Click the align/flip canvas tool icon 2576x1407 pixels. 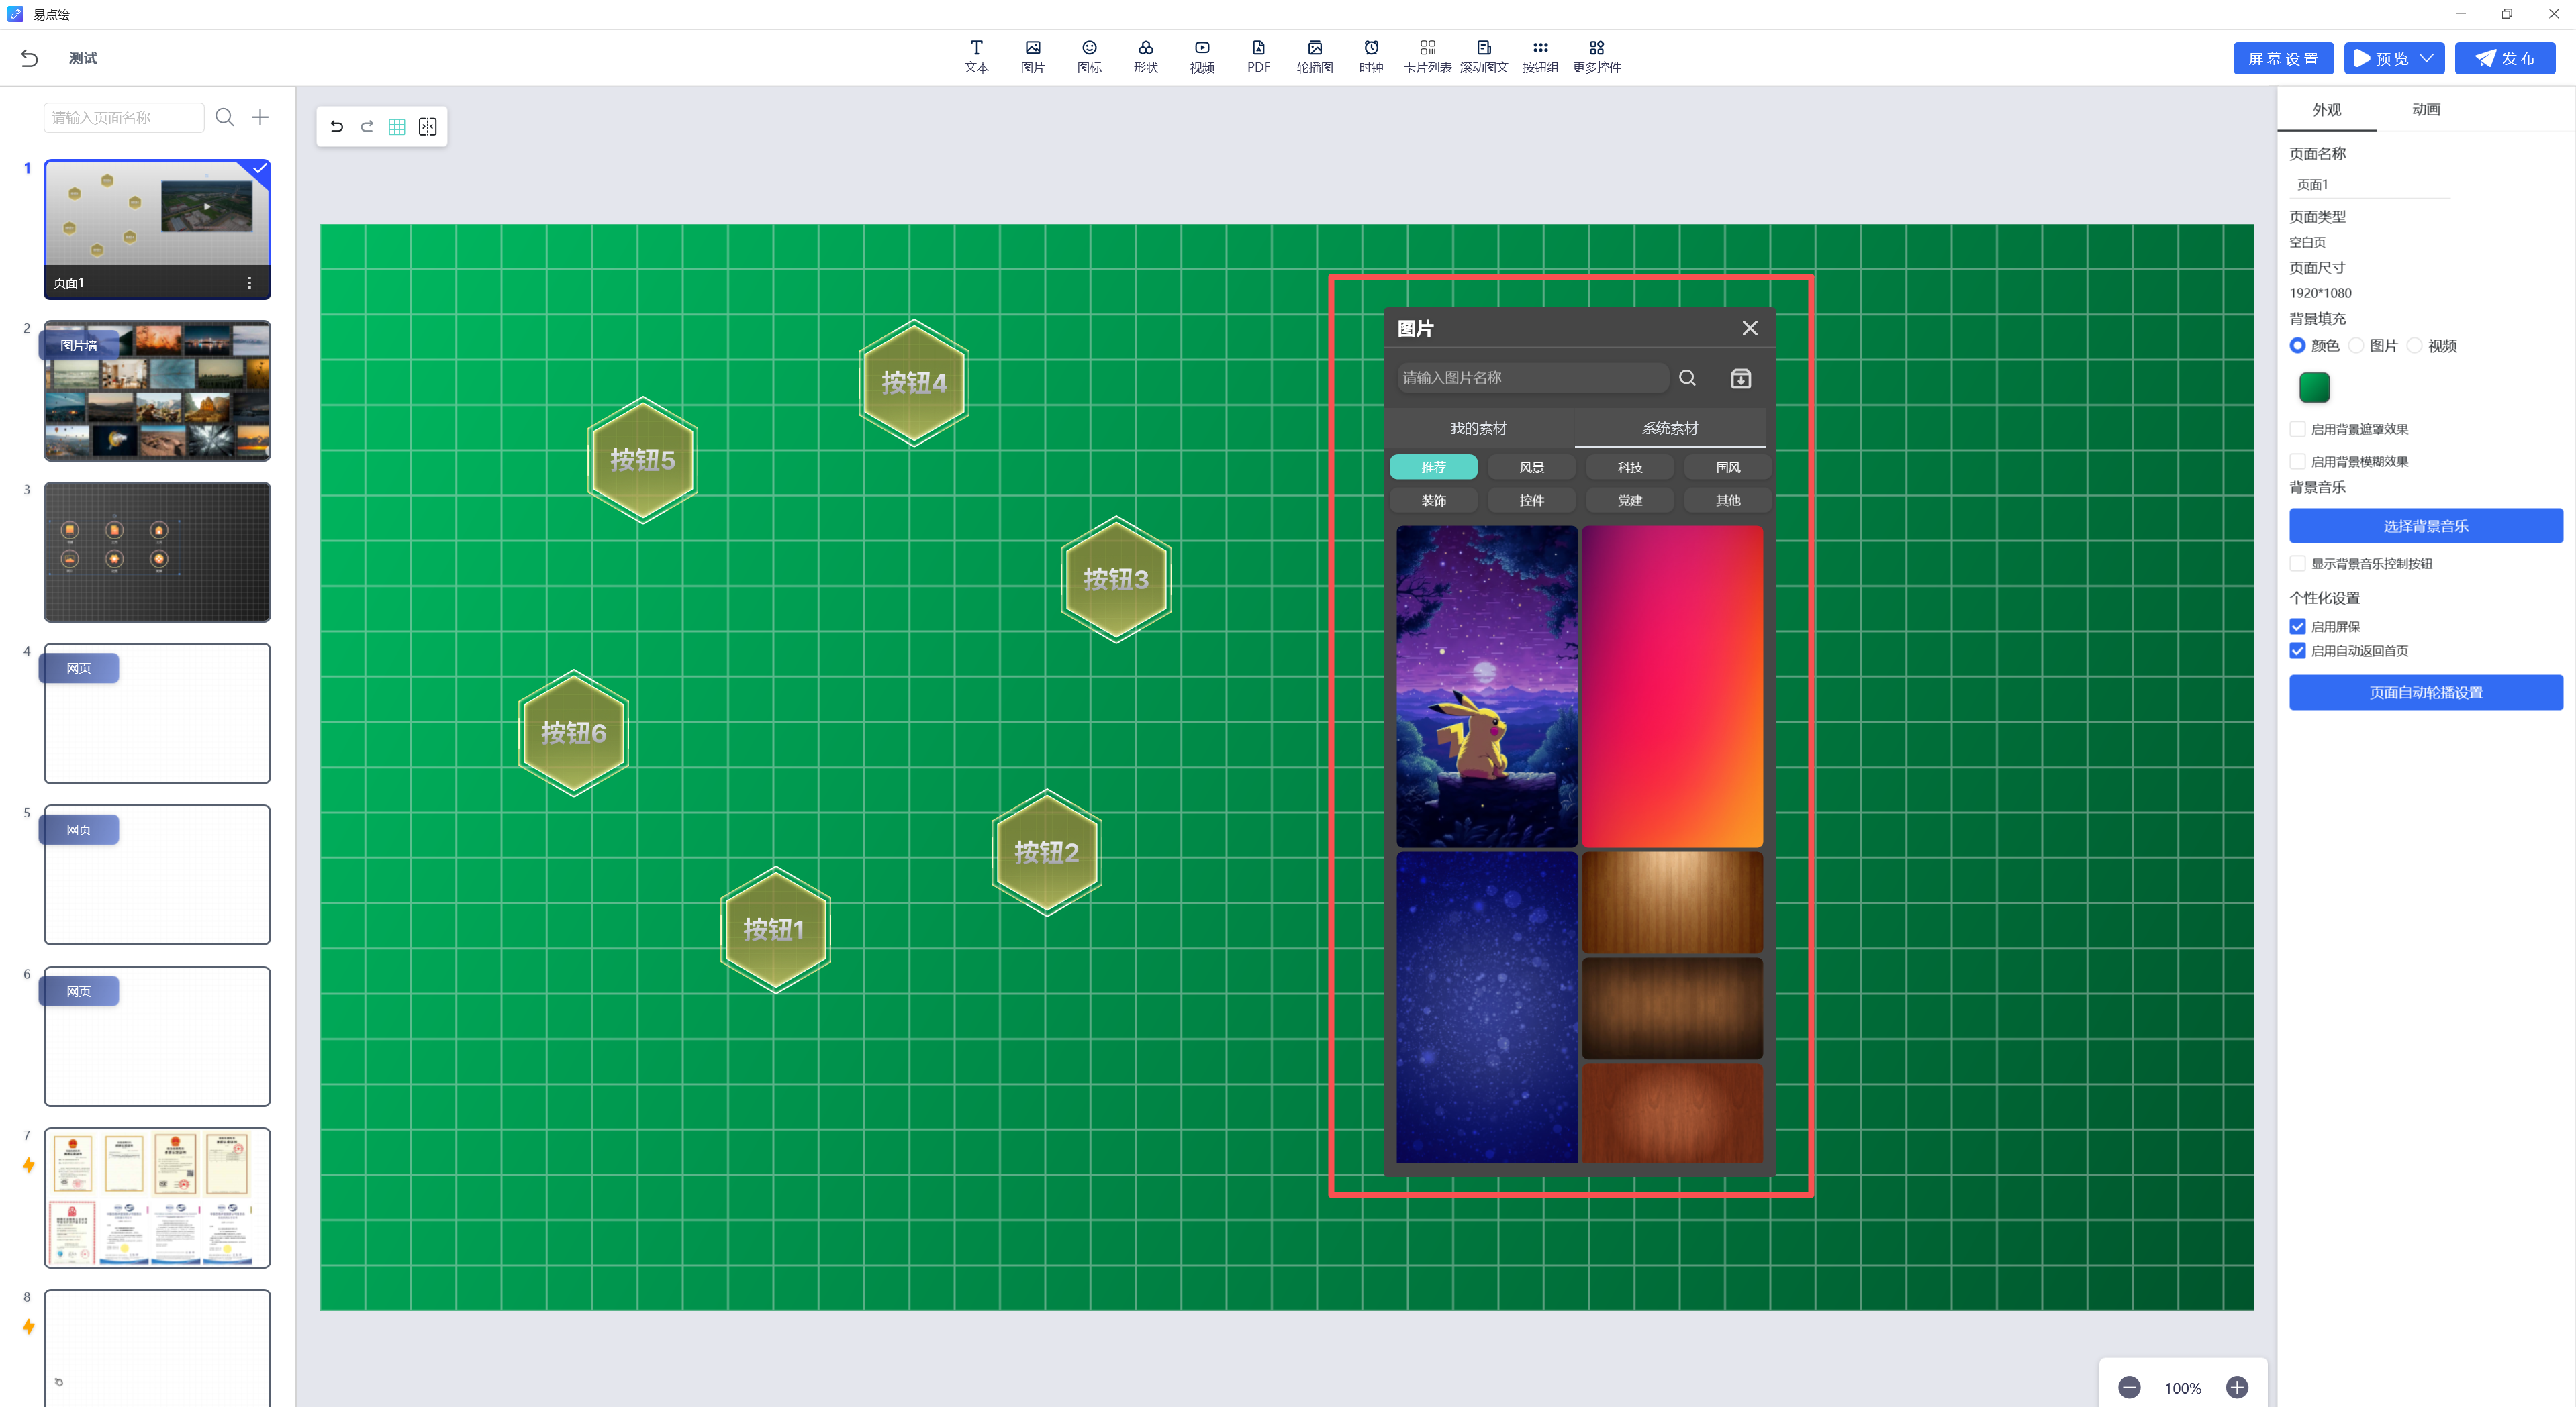pos(428,126)
